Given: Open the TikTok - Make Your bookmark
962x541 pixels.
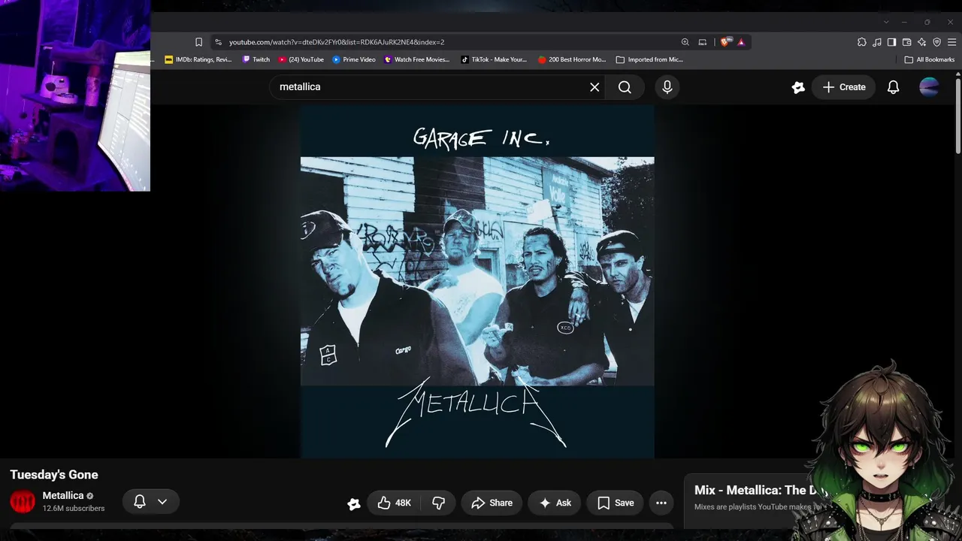Looking at the screenshot, I should [x=494, y=59].
